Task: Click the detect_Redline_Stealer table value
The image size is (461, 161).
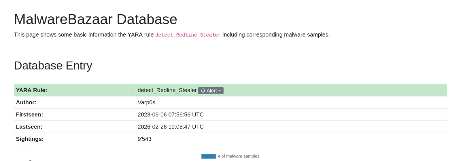Action: (x=167, y=90)
